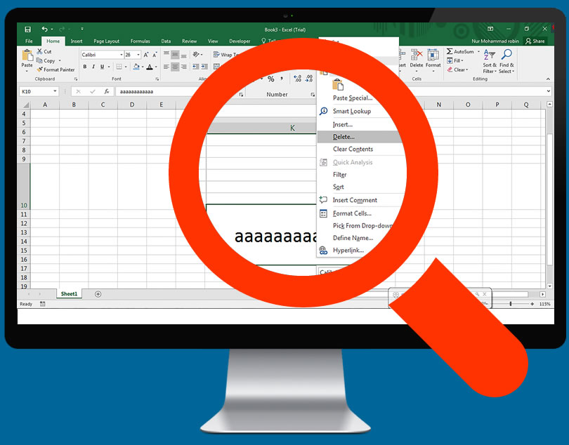Select Format Cells in context menu
This screenshot has width=569, height=445.
pyautogui.click(x=352, y=213)
